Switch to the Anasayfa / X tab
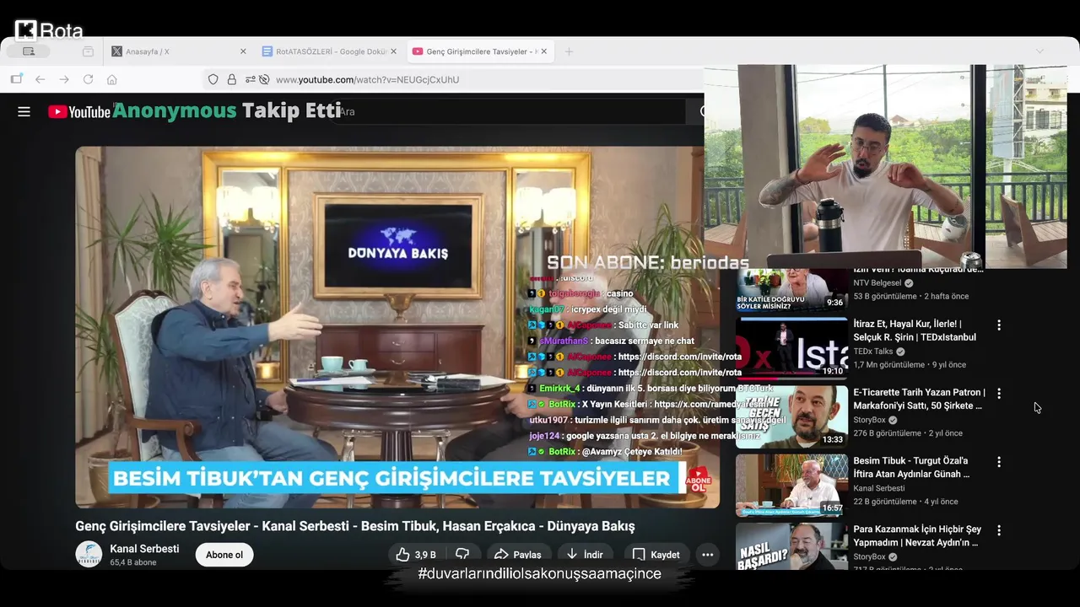The width and height of the screenshot is (1080, 607). tap(179, 51)
